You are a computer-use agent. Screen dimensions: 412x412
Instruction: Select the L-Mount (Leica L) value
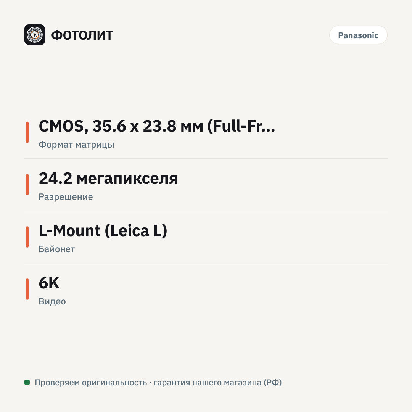tap(103, 231)
